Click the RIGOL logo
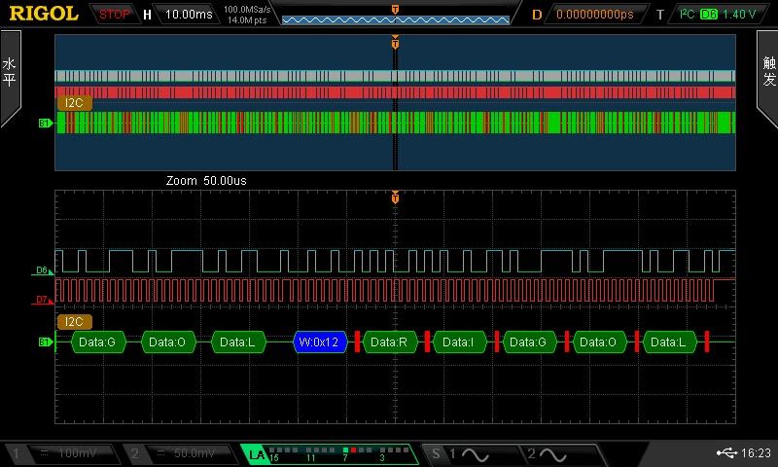Image resolution: width=778 pixels, height=467 pixels. tap(44, 14)
